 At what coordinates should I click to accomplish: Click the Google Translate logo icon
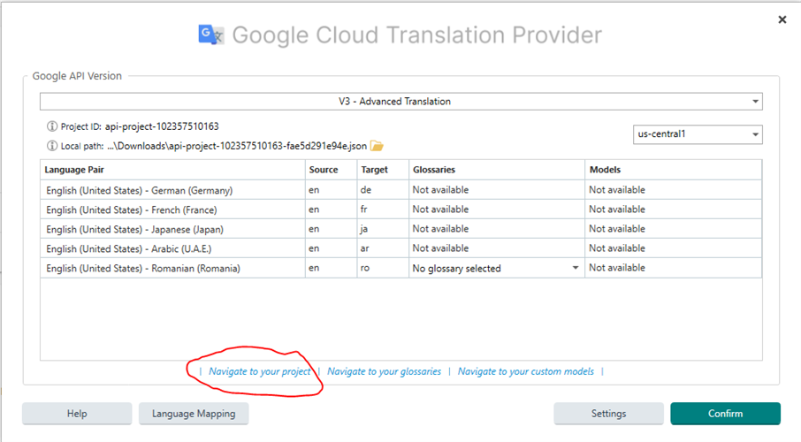click(211, 34)
